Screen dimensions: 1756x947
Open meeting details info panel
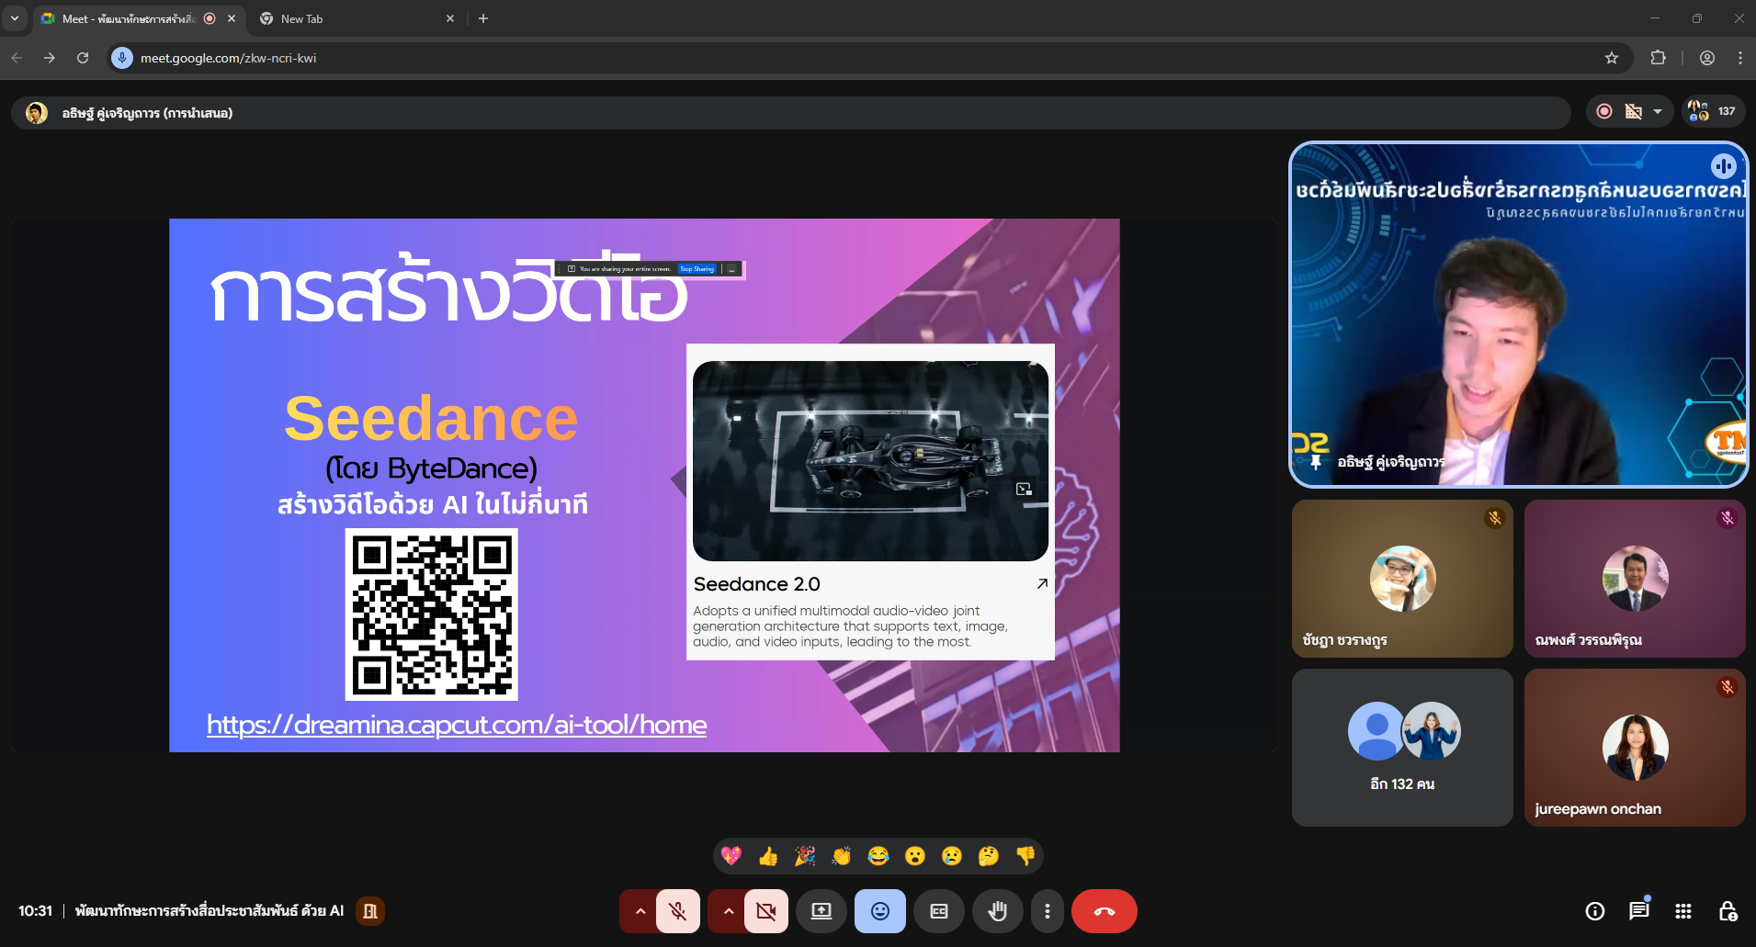pyautogui.click(x=1594, y=911)
